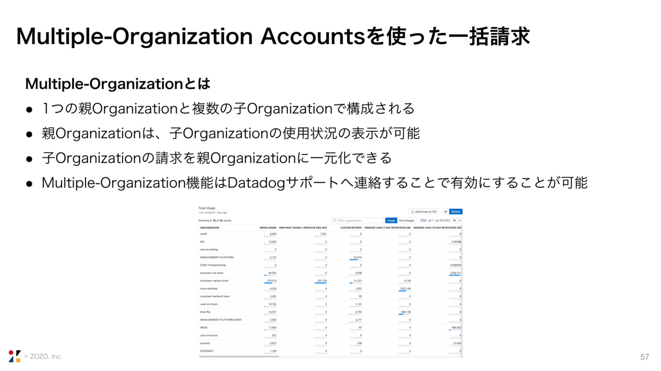Image resolution: width=661 pixels, height=371 pixels.
Task: Select the MEASUREMENT-PLATFORM organization row
Action: 330,257
